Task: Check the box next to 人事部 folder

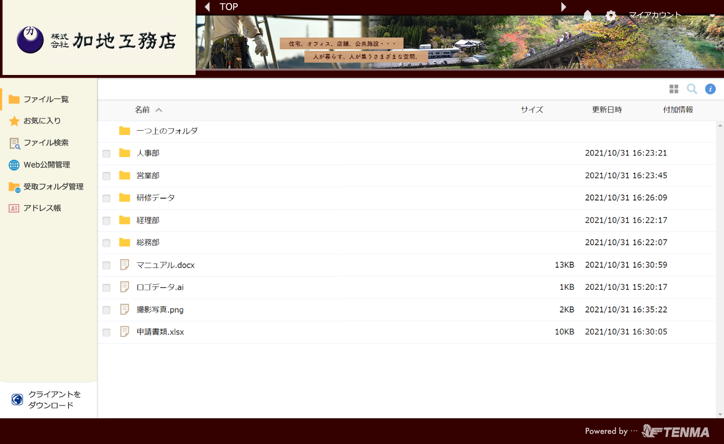Action: pos(107,154)
